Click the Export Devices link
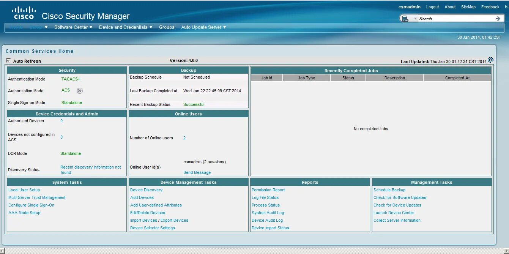509x254 pixels. click(174, 220)
